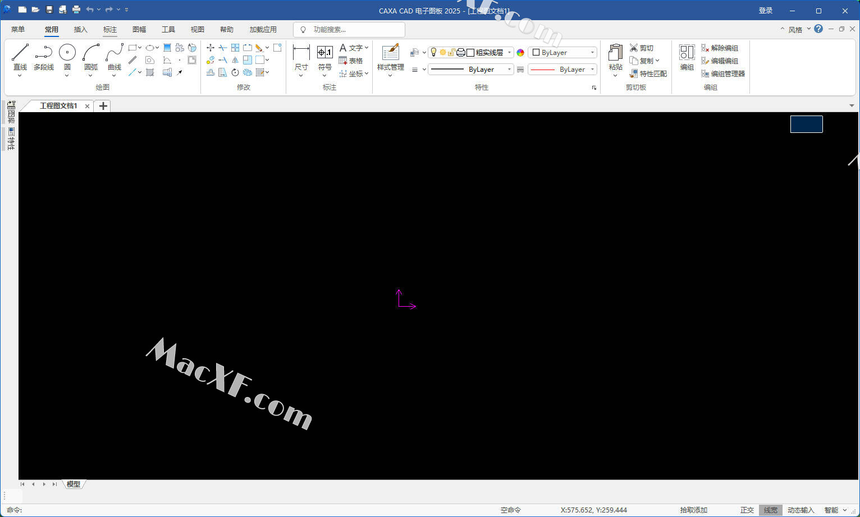Click the 解除编组 ungroup button
Viewport: 860px width, 517px height.
coord(720,48)
